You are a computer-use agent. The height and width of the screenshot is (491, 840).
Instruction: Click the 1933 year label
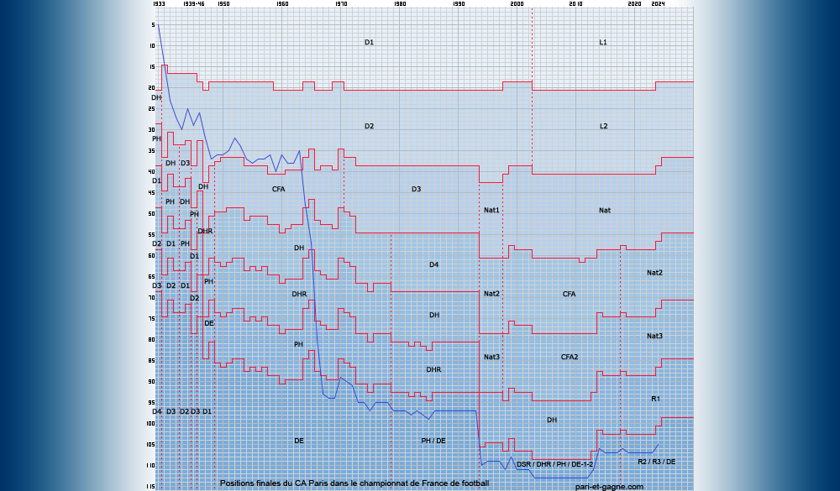coord(159,3)
